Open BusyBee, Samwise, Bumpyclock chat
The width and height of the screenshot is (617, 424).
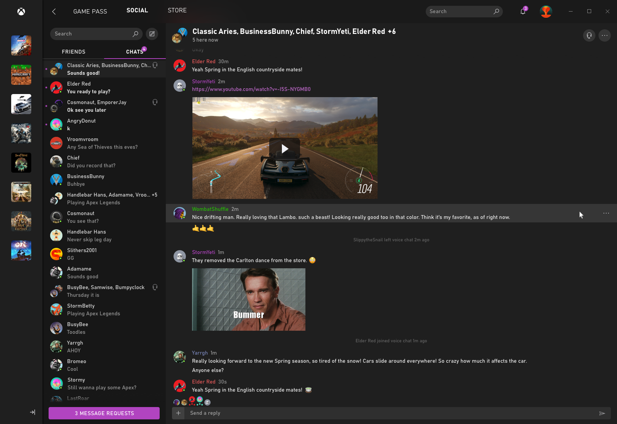104,291
